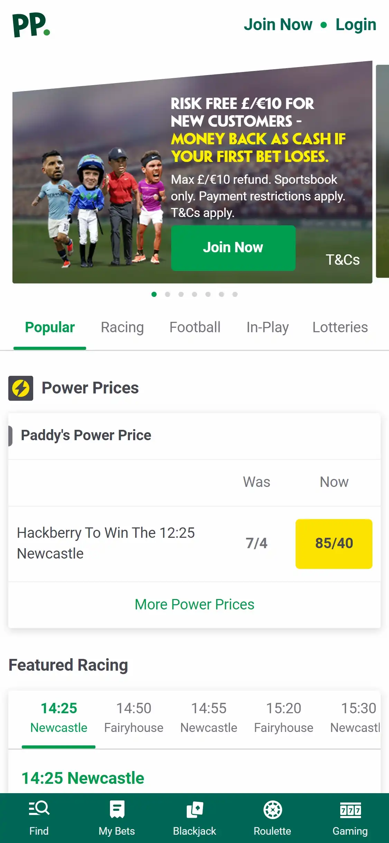This screenshot has height=843, width=389.
Task: Switch to the Racing tab
Action: (x=122, y=327)
